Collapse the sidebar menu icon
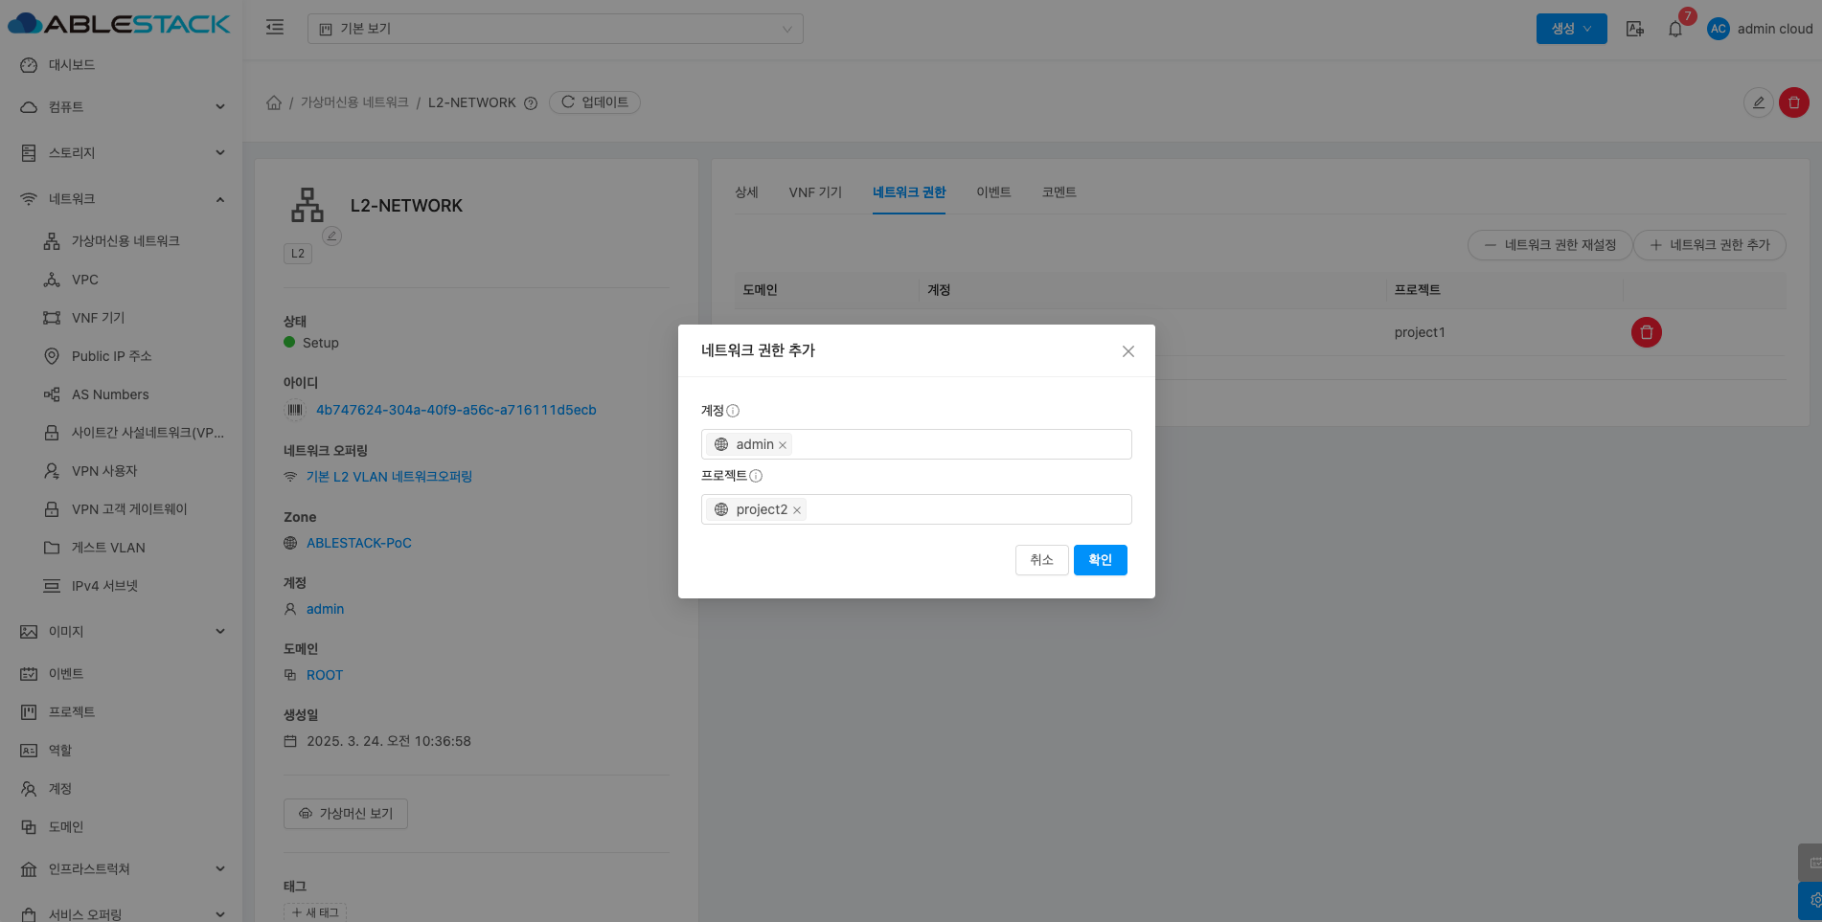The width and height of the screenshot is (1822, 922). click(275, 28)
